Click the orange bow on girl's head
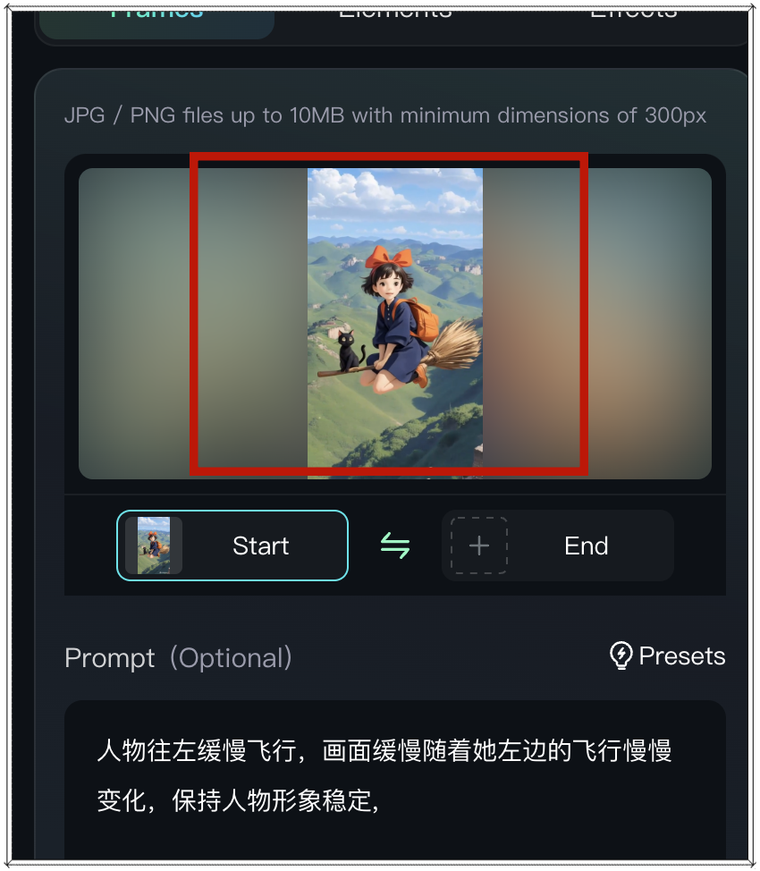 point(389,258)
